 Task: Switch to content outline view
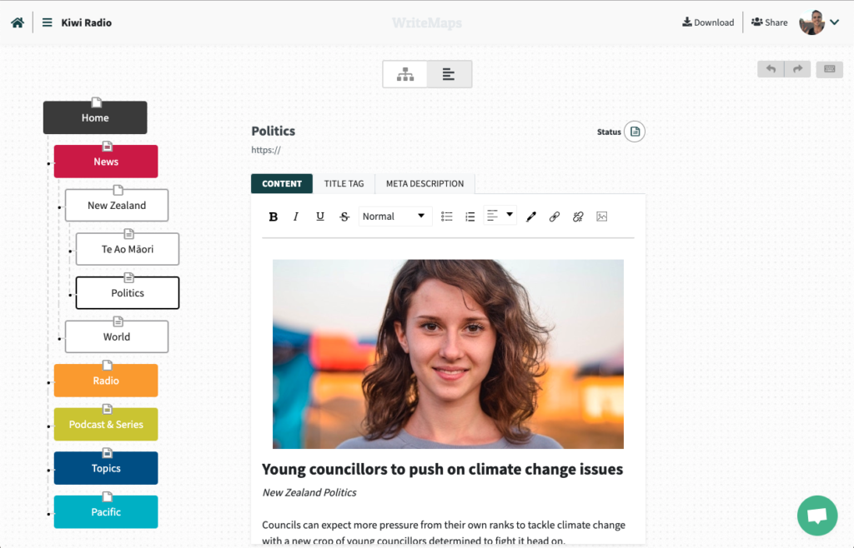coord(450,74)
